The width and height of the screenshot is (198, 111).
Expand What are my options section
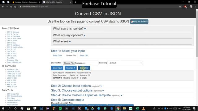(x=69, y=35)
